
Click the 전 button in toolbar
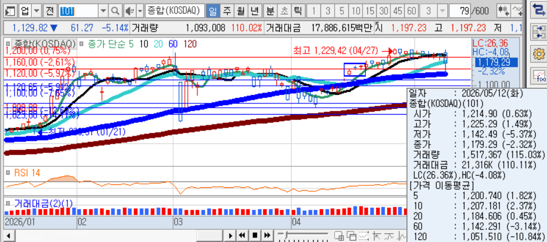point(50,11)
